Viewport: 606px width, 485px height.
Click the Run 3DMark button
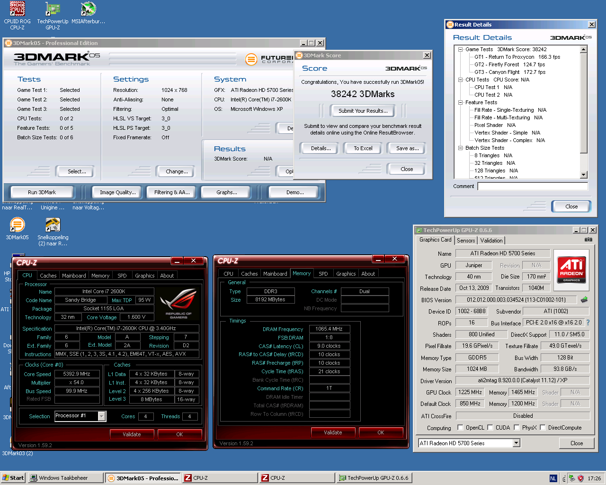click(x=42, y=192)
